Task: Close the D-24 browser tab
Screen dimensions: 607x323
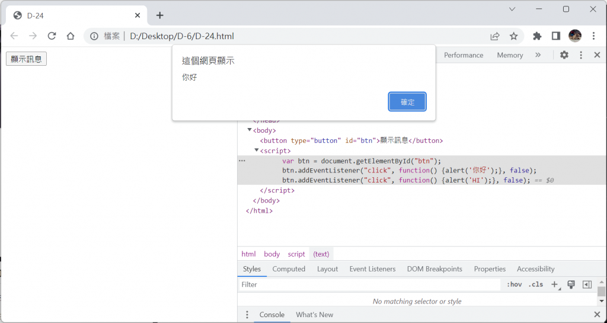Action: click(x=138, y=15)
